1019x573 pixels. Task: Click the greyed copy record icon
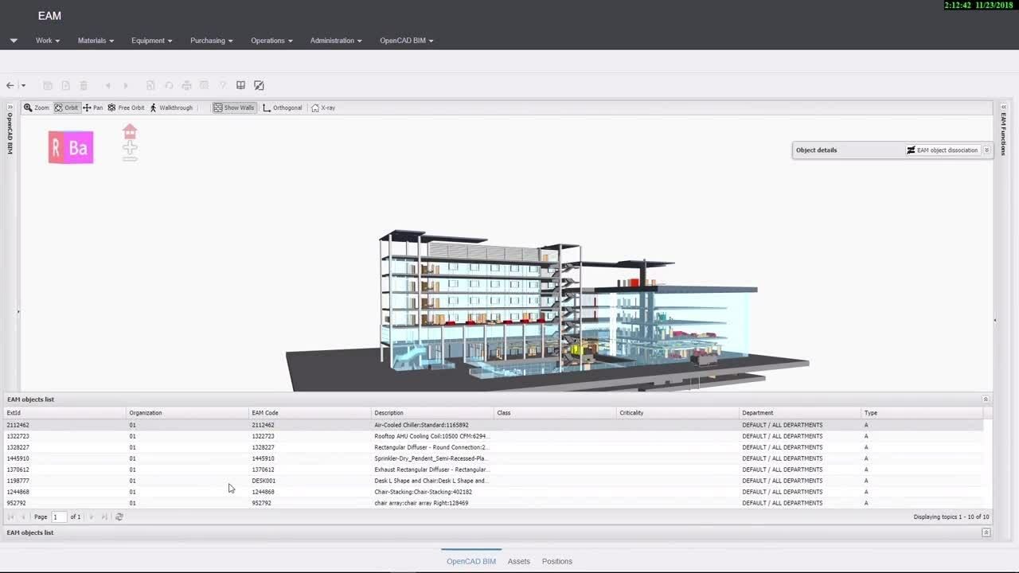coord(150,85)
